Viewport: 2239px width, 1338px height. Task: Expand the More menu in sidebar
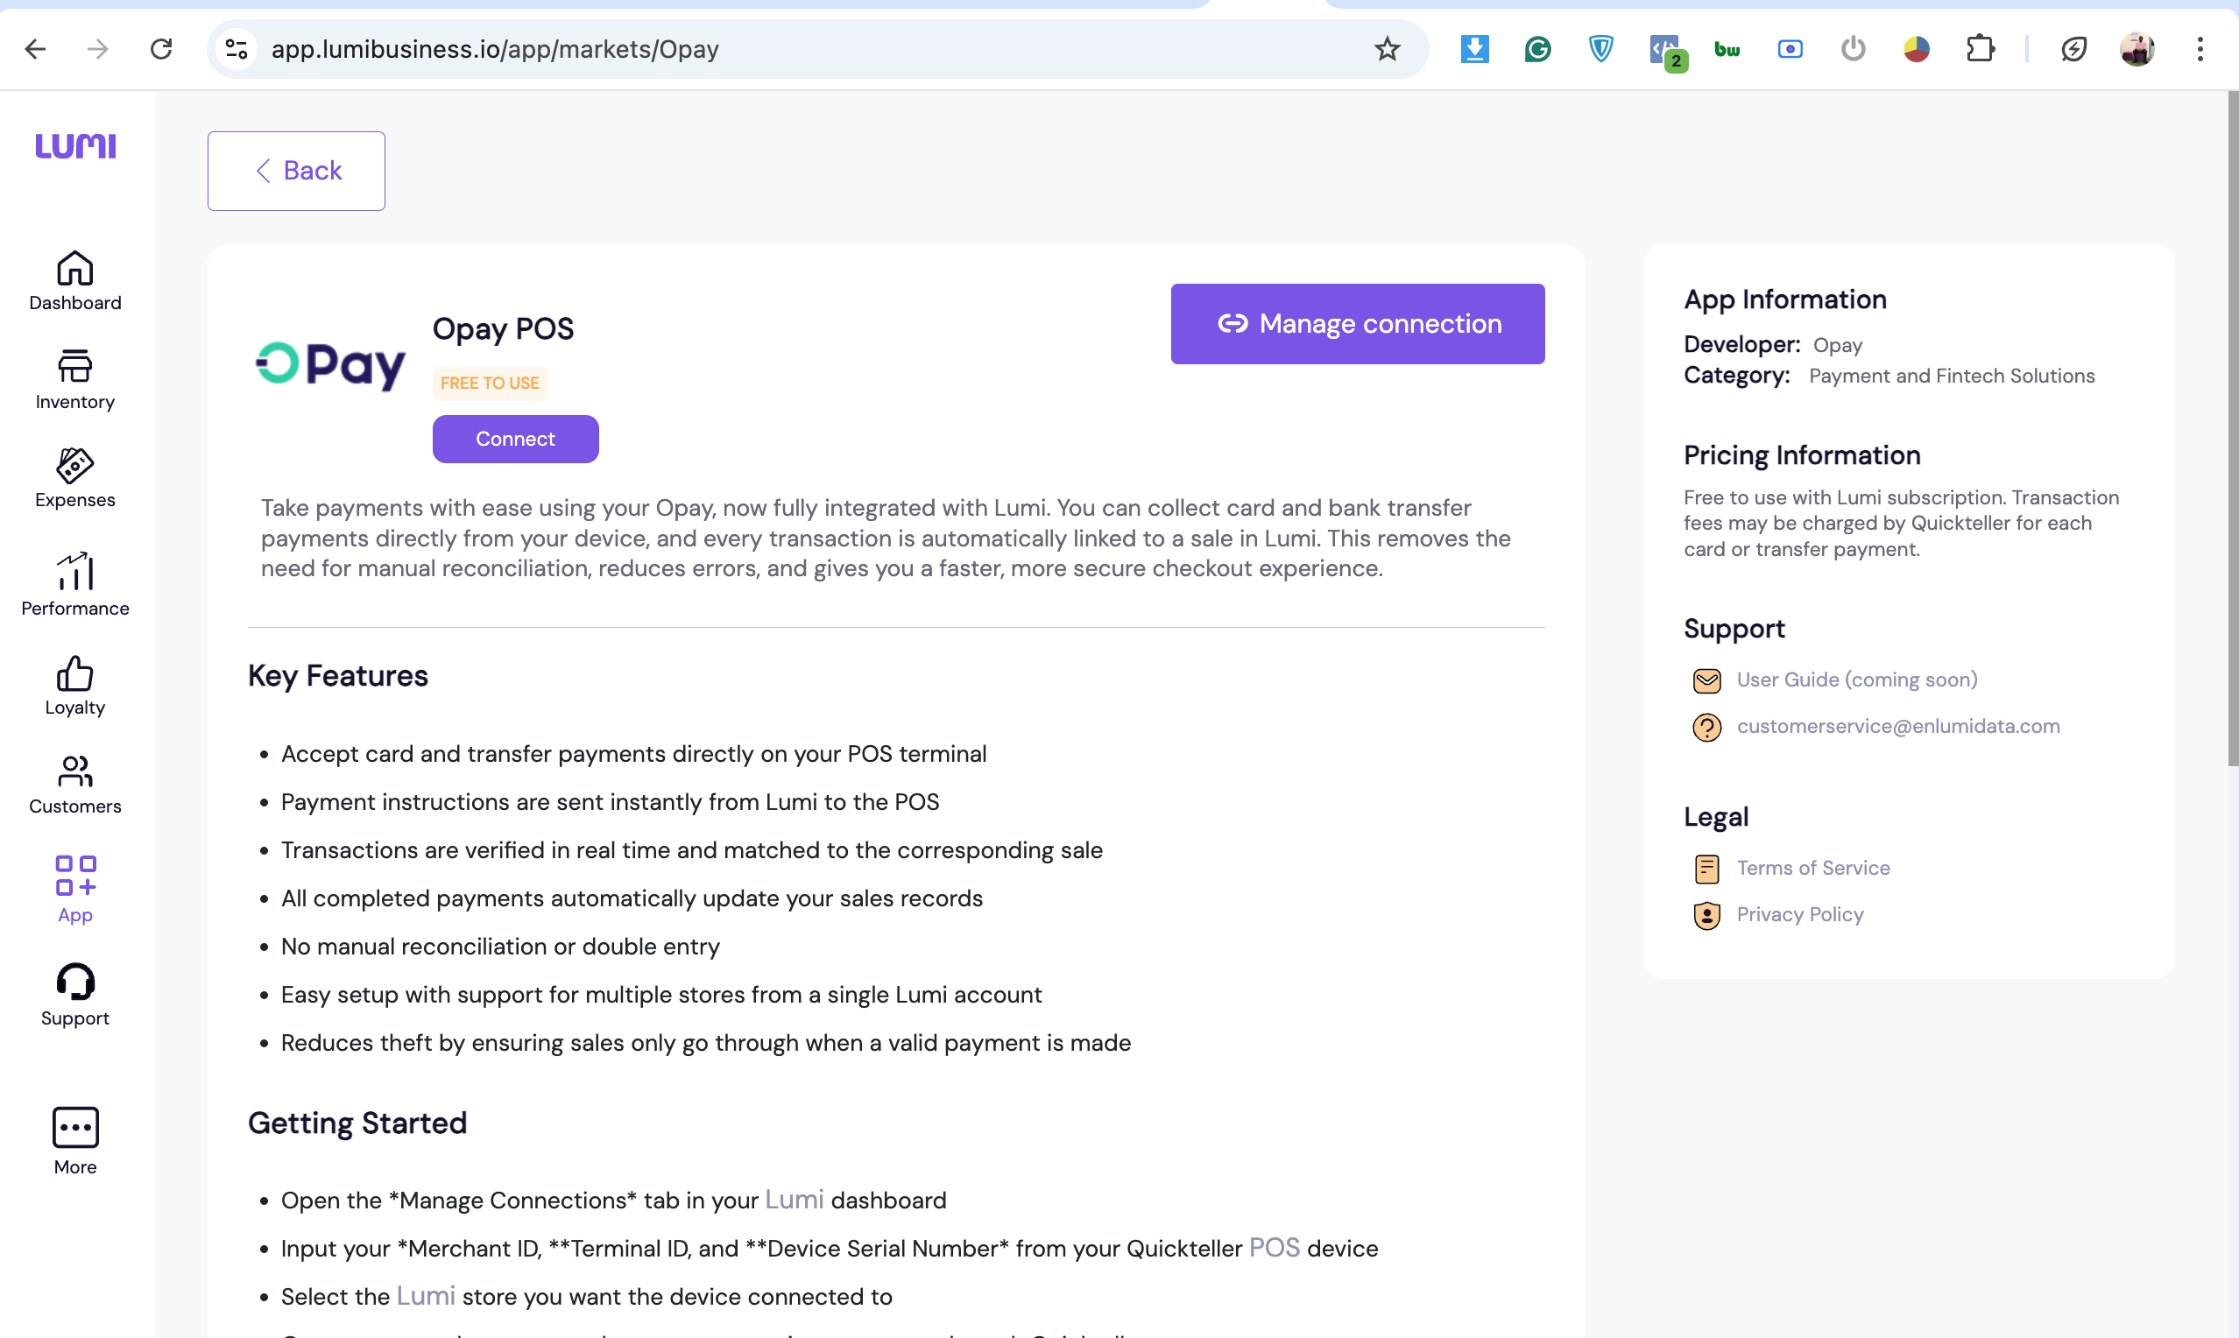click(74, 1128)
